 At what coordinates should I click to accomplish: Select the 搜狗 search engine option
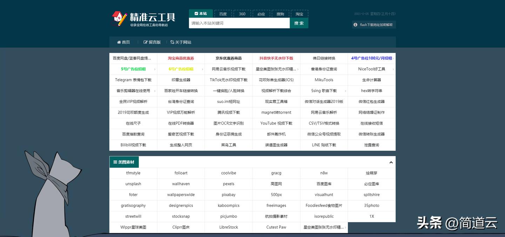(x=280, y=14)
